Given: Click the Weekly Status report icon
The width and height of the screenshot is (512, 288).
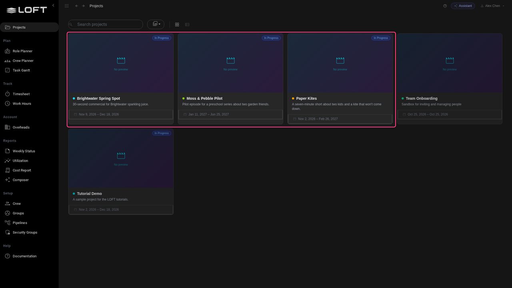Looking at the screenshot, I should coord(7,151).
